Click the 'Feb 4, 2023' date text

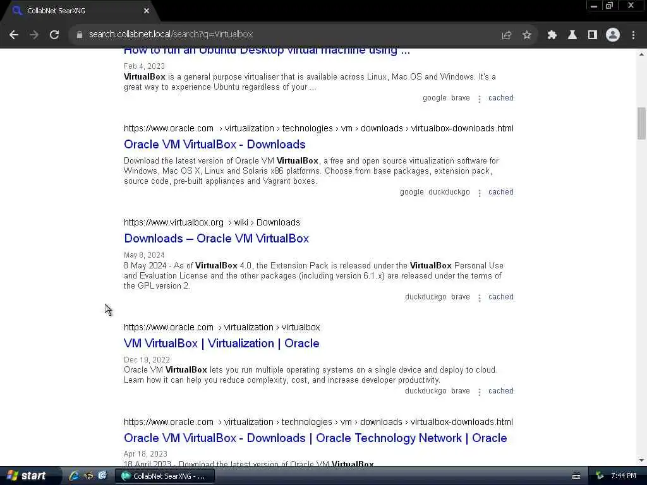144,66
